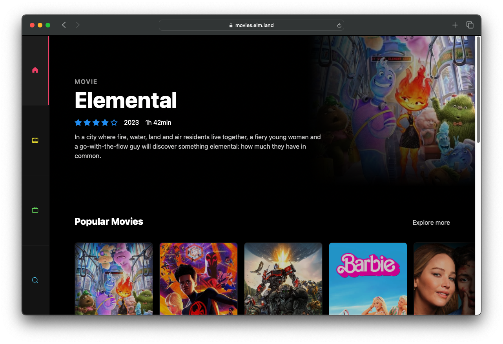Click the 2023 release year text

pyautogui.click(x=131, y=122)
